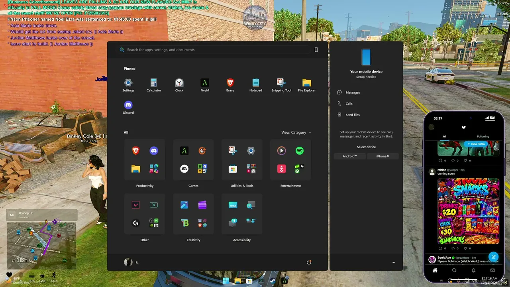The image size is (510, 287).
Task: Expand the View: Category dropdown
Action: (x=296, y=132)
